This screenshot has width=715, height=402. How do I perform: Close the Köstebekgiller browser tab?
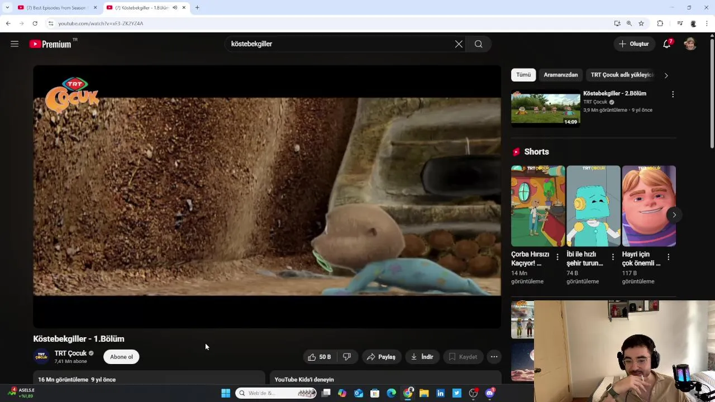(184, 8)
